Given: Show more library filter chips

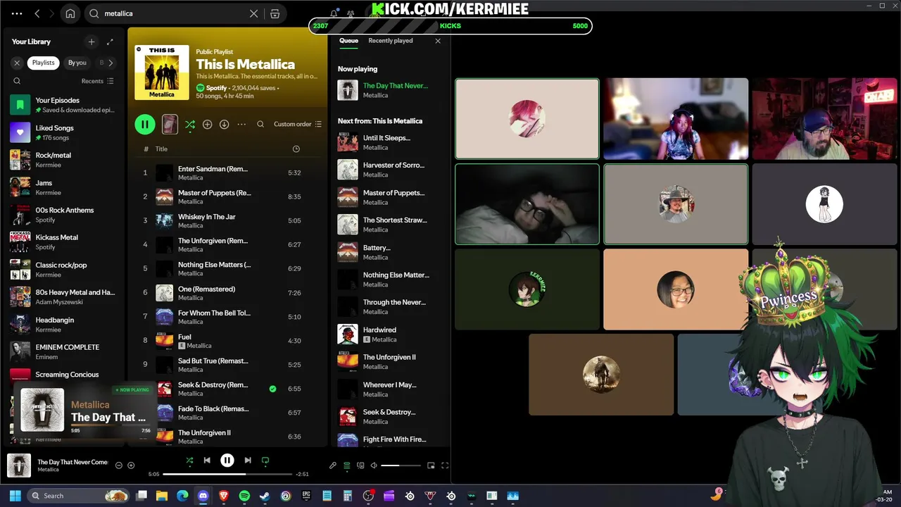Looking at the screenshot, I should coord(111,63).
